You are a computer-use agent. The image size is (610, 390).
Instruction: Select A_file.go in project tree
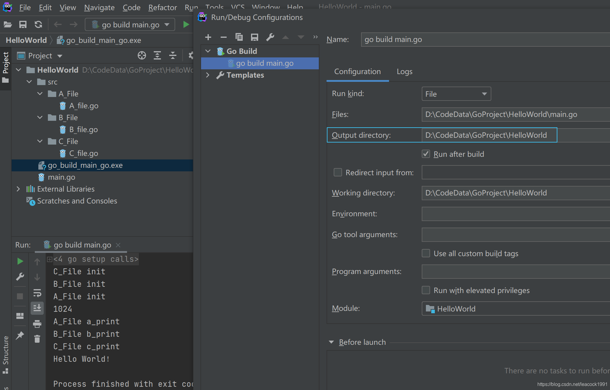coord(83,106)
